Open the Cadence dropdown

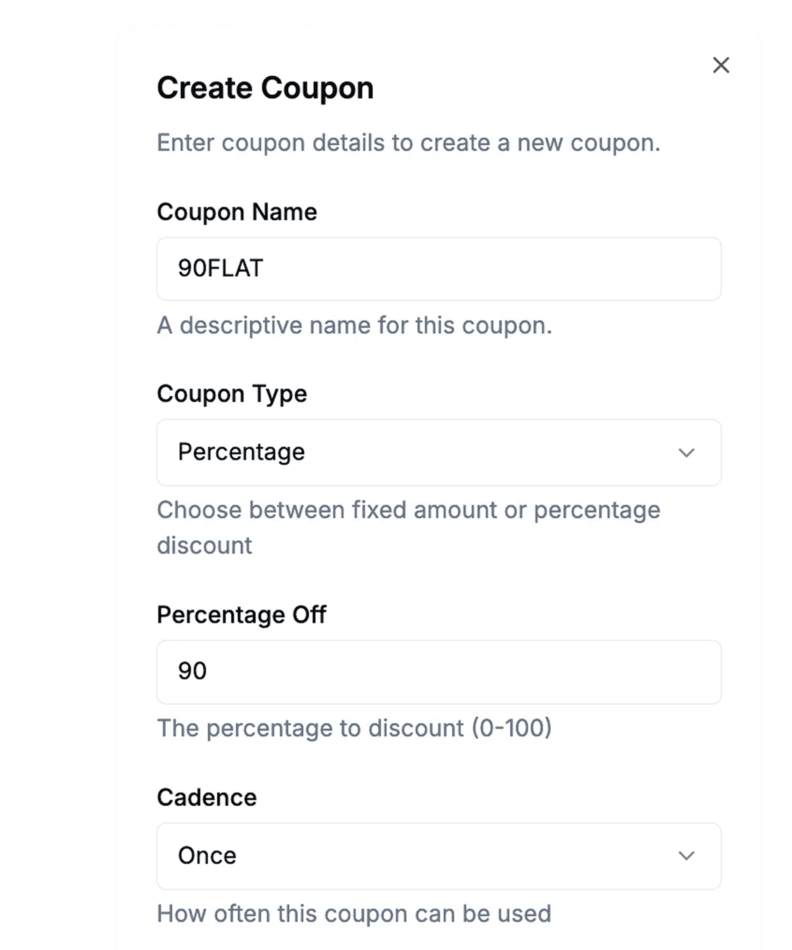438,856
